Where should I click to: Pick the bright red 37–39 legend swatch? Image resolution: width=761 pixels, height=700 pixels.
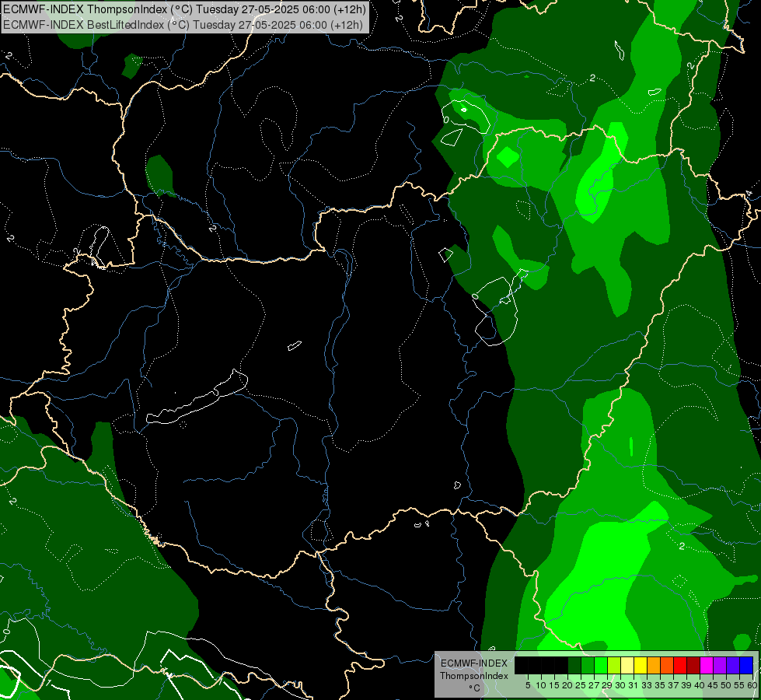click(x=680, y=665)
